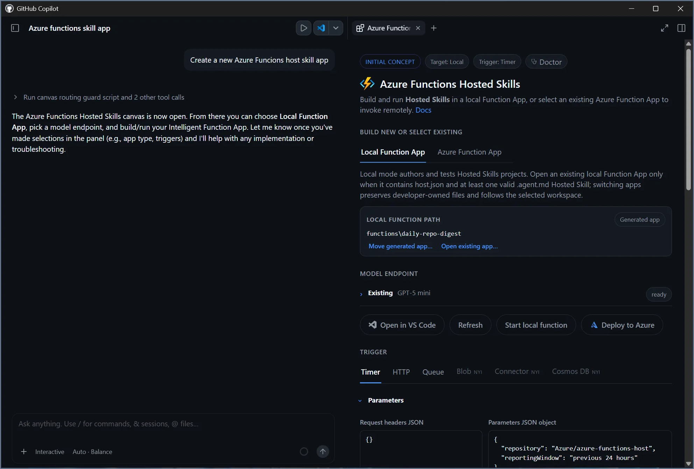Open the VS Code icon button
Viewport: 694px width, 469px height.
pyautogui.click(x=321, y=28)
